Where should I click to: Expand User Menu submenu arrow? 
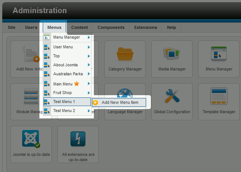89,47
